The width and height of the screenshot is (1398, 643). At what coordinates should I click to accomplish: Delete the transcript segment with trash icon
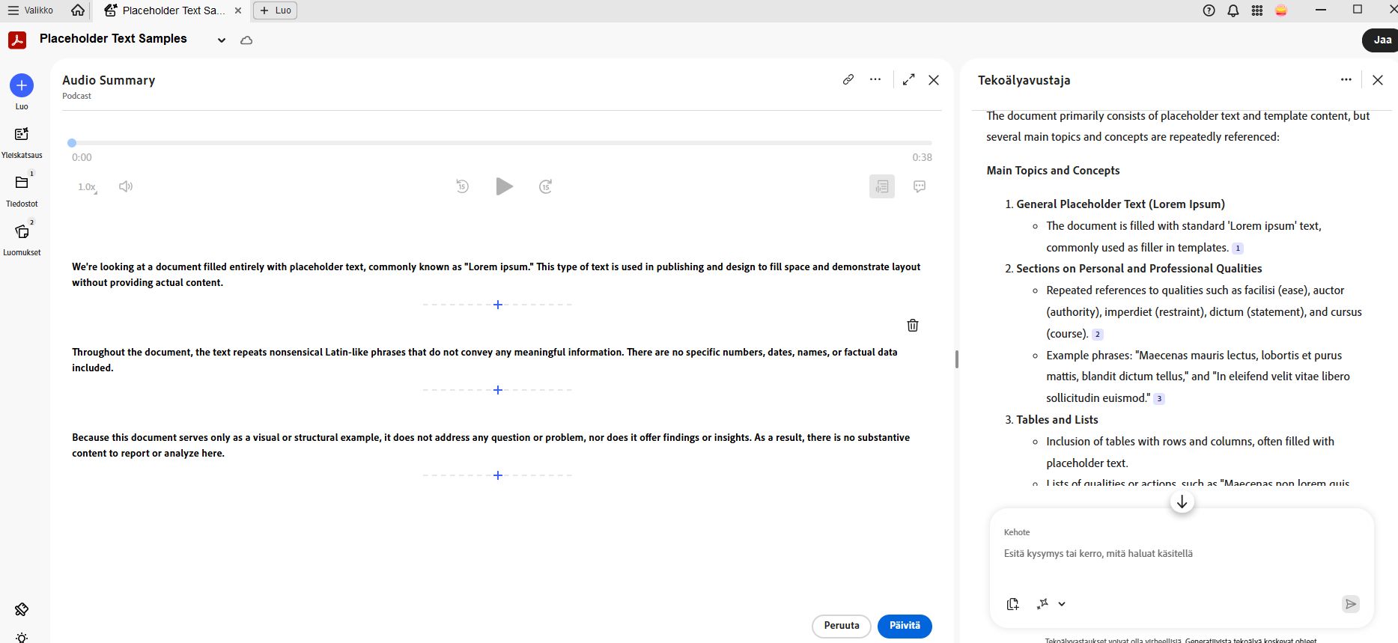pyautogui.click(x=913, y=325)
